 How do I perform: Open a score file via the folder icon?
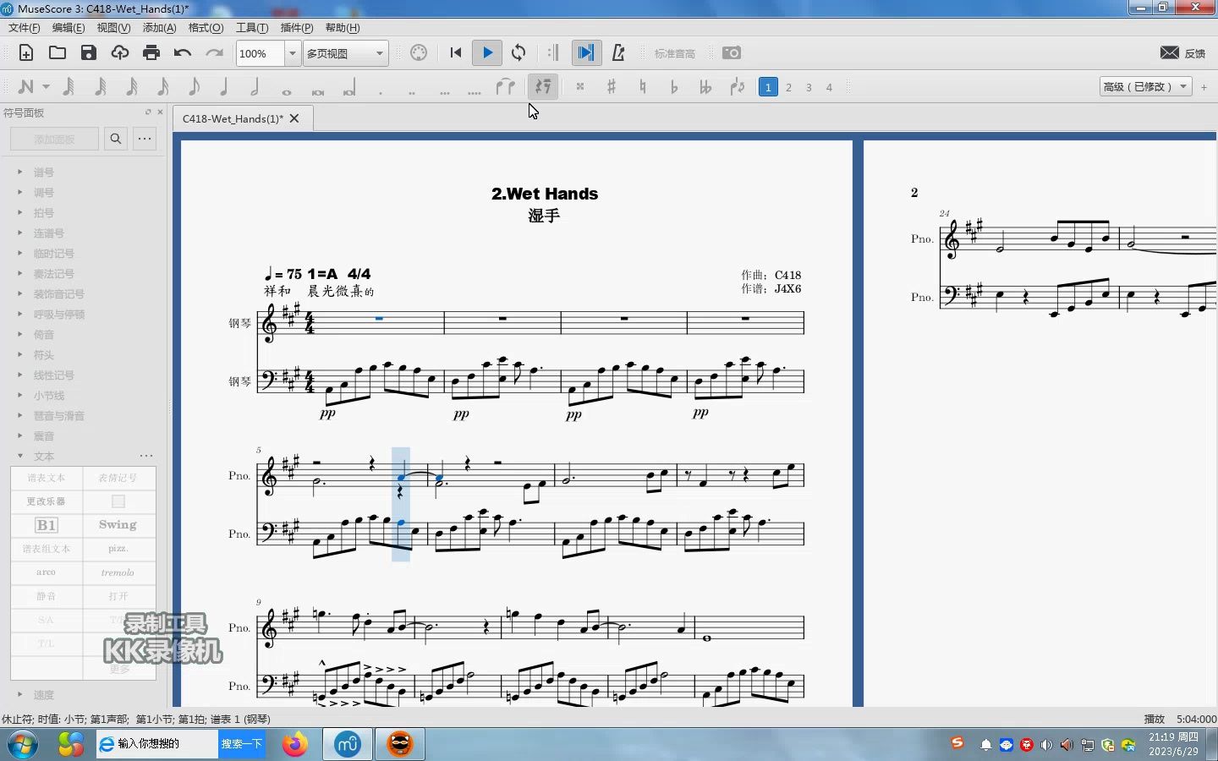click(x=58, y=53)
